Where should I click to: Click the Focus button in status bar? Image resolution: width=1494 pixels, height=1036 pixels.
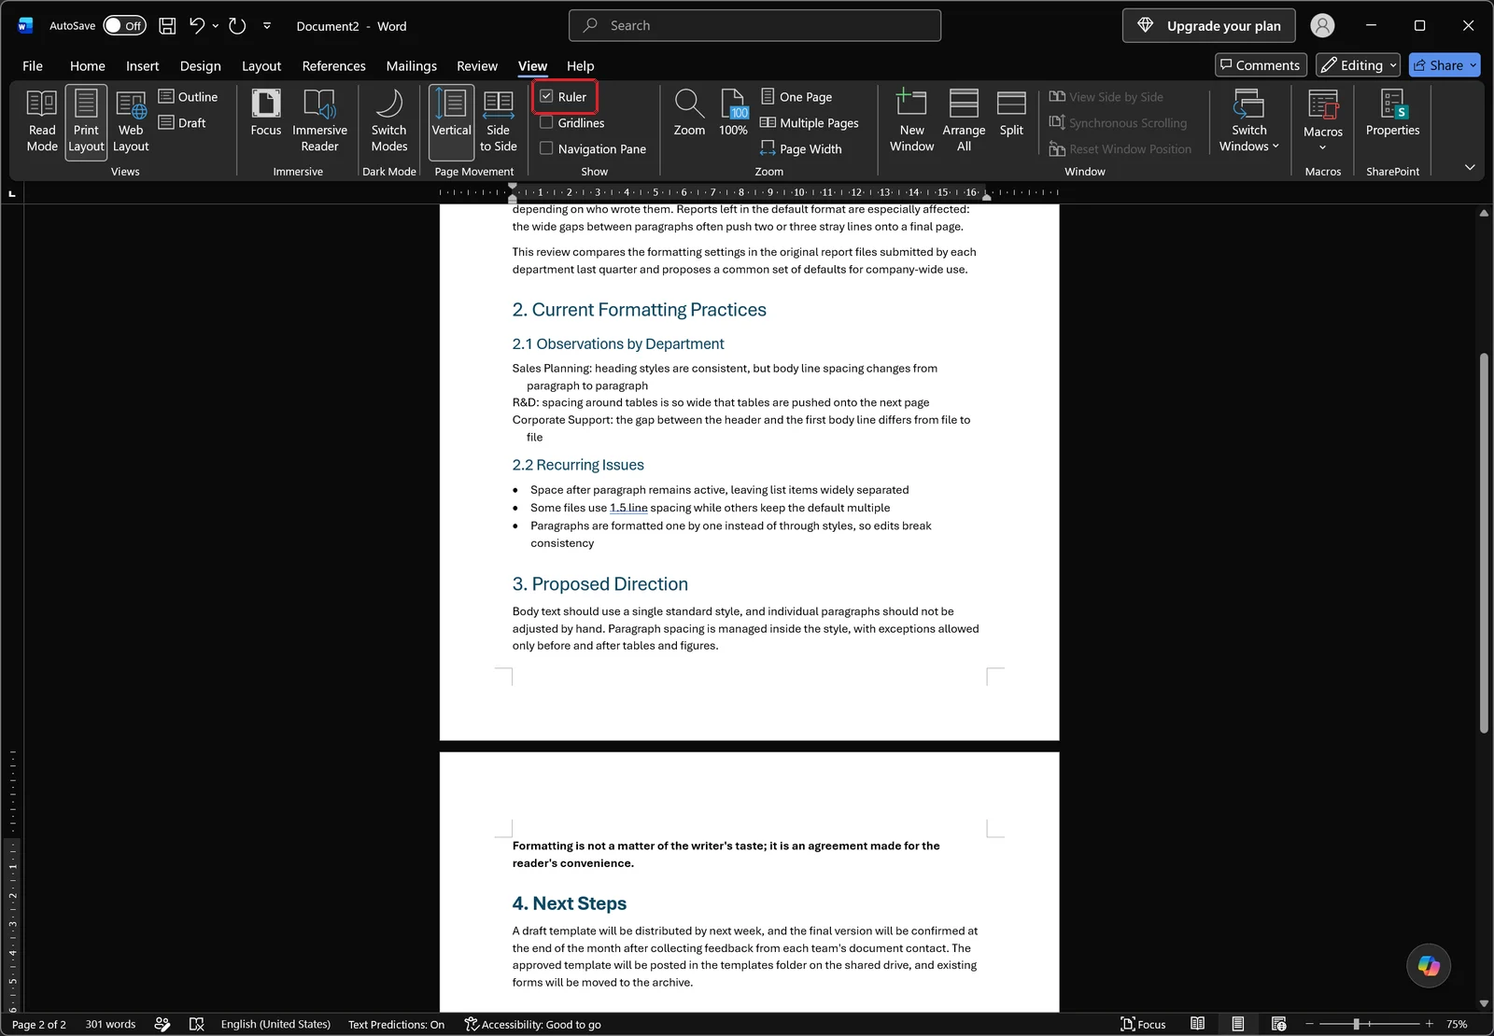[x=1144, y=1024]
